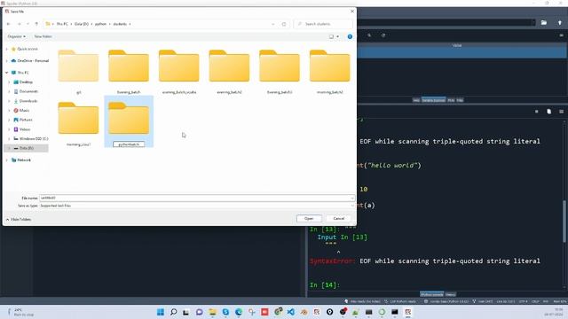Switch to Files tab in Spyder
The image size is (568, 319).
tap(460, 100)
